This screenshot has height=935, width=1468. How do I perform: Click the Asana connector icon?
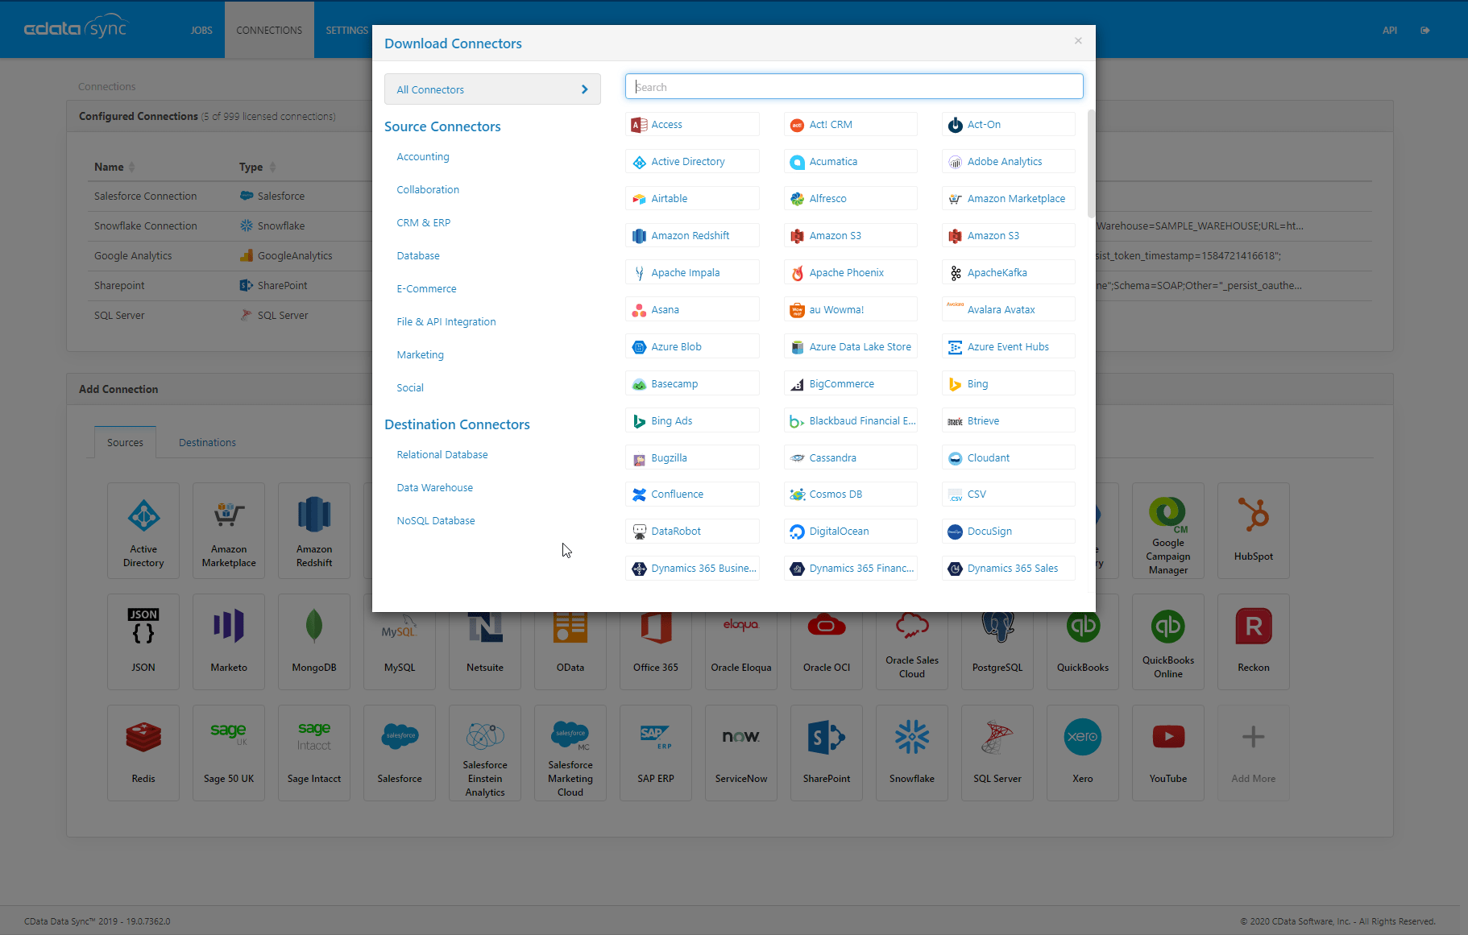639,310
